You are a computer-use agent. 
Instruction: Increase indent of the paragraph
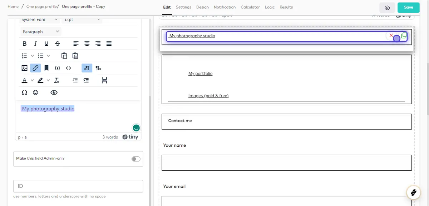86,80
